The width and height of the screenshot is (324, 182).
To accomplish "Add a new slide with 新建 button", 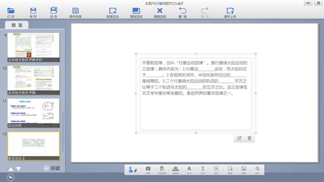I will (x=52, y=168).
